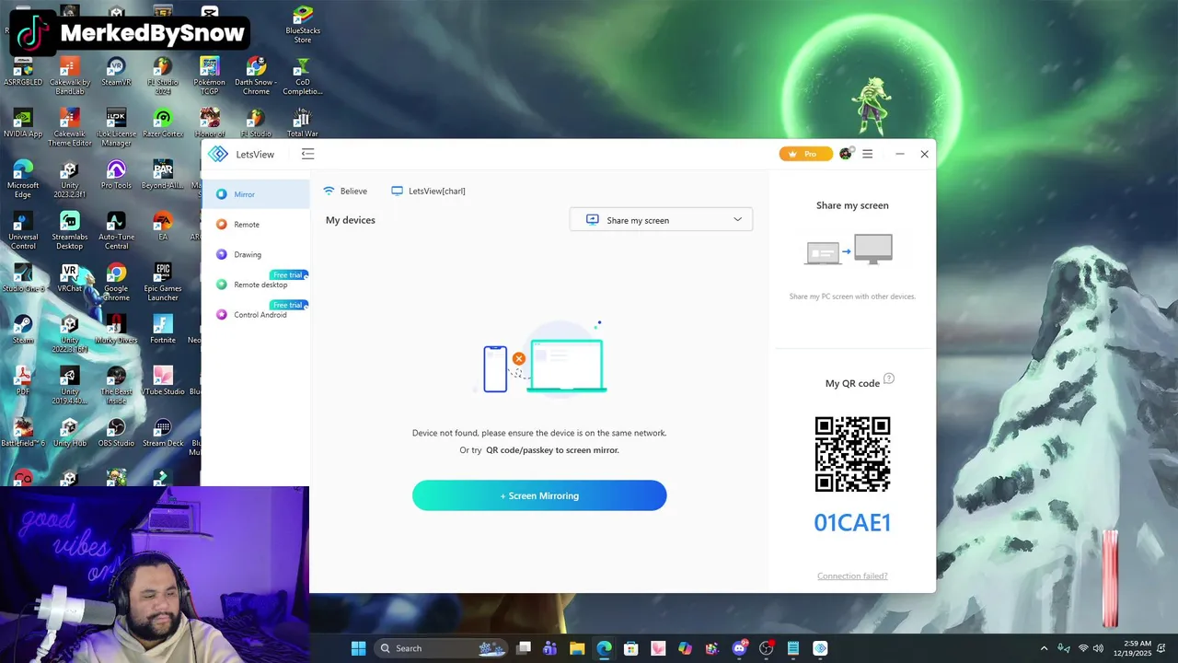Open the Windows Start menu
This screenshot has width=1178, height=663.
[x=358, y=648]
